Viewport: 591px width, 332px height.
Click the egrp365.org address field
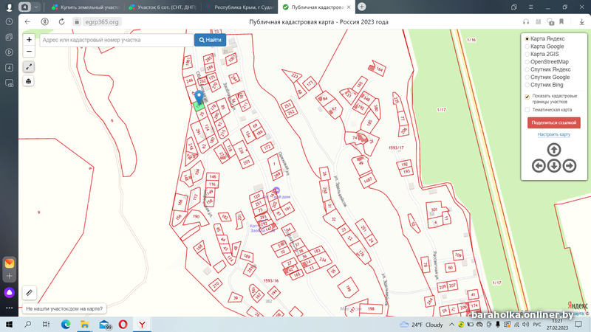tap(102, 22)
